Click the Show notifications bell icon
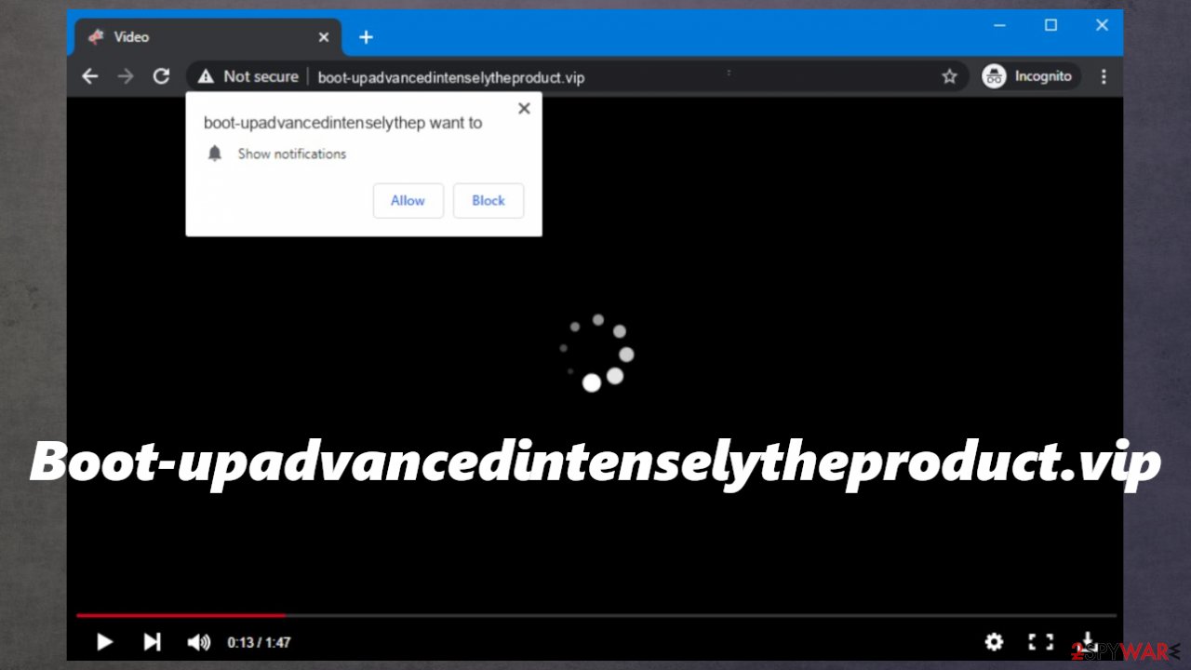 tap(215, 154)
